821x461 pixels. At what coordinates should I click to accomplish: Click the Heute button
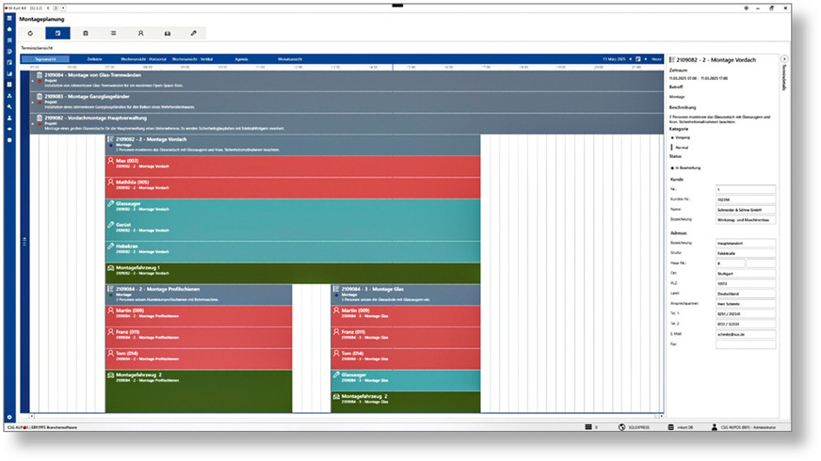coord(655,58)
